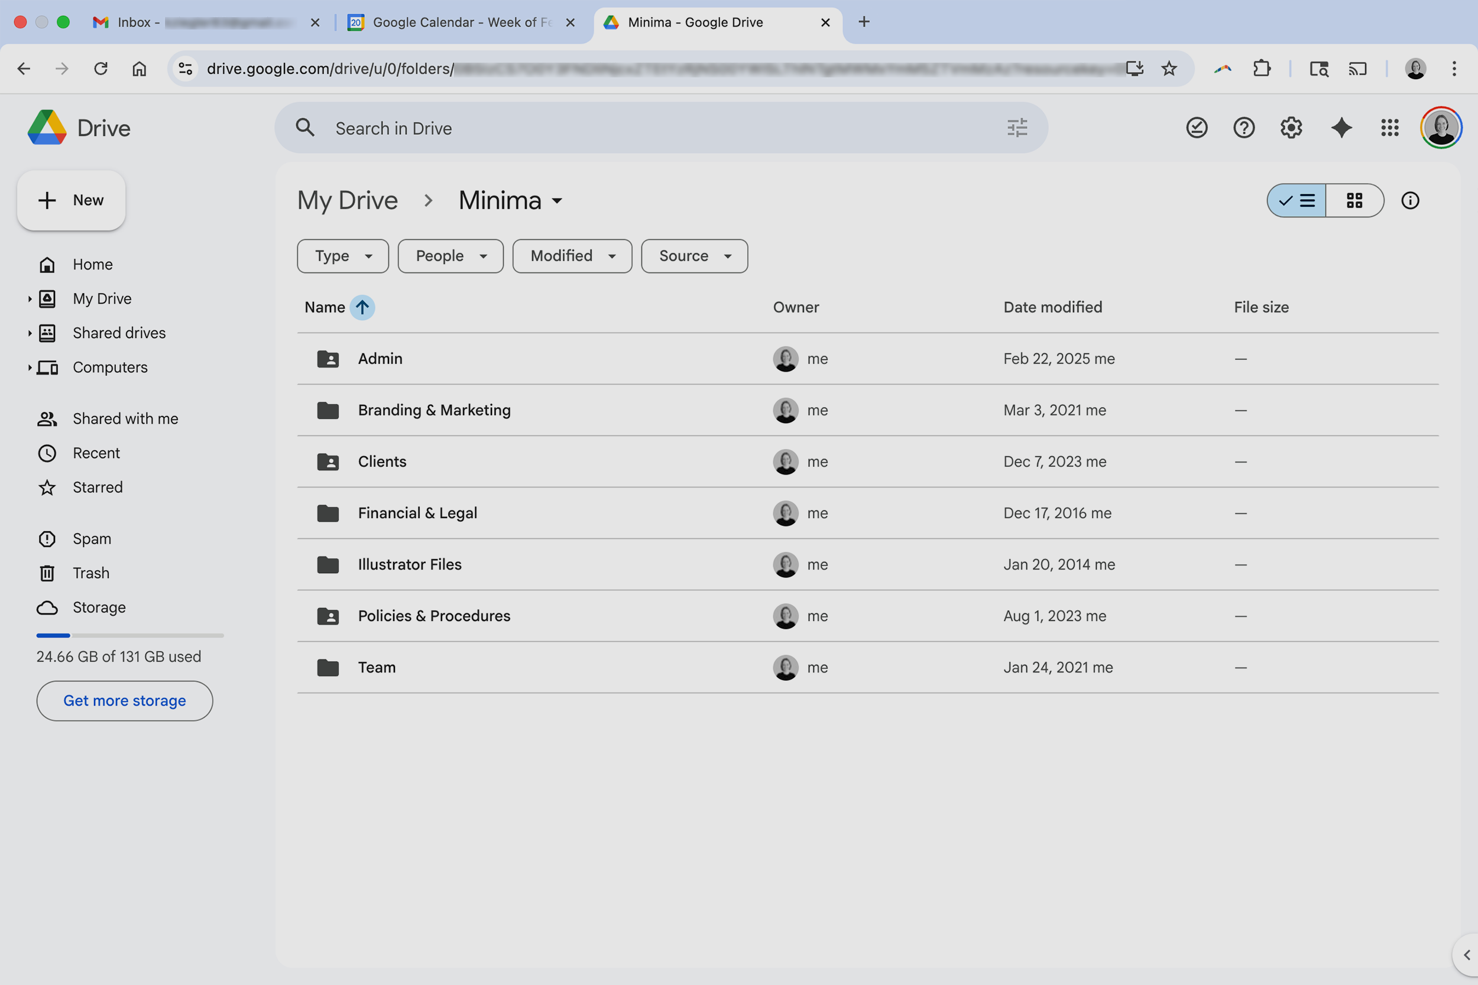Switch to grid layout view
Screen dimensions: 1478x985
(1355, 200)
